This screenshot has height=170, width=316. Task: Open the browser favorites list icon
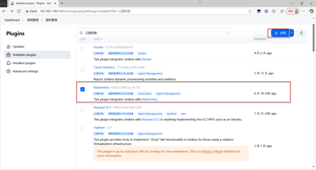tap(282, 11)
